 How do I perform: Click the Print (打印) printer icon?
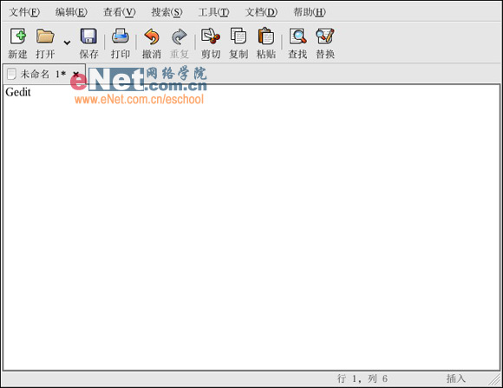[121, 36]
